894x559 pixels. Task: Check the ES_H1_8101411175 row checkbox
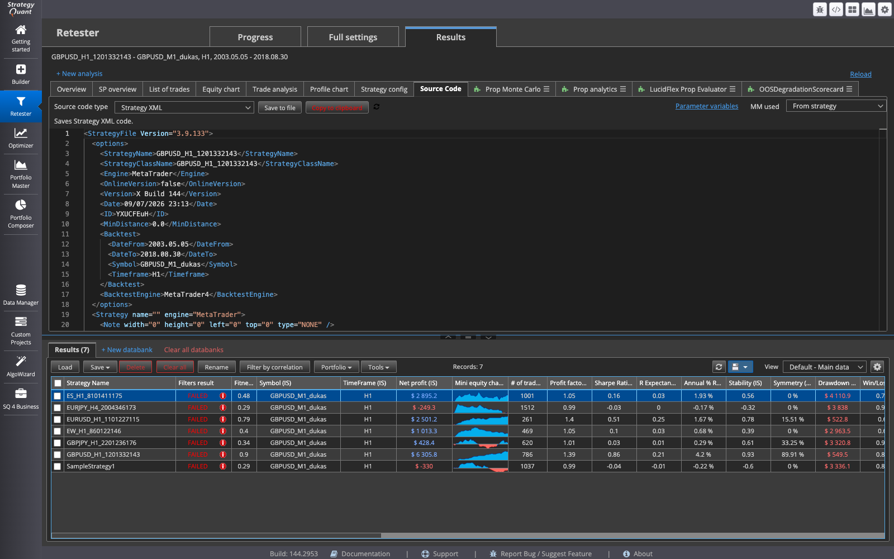tap(58, 396)
